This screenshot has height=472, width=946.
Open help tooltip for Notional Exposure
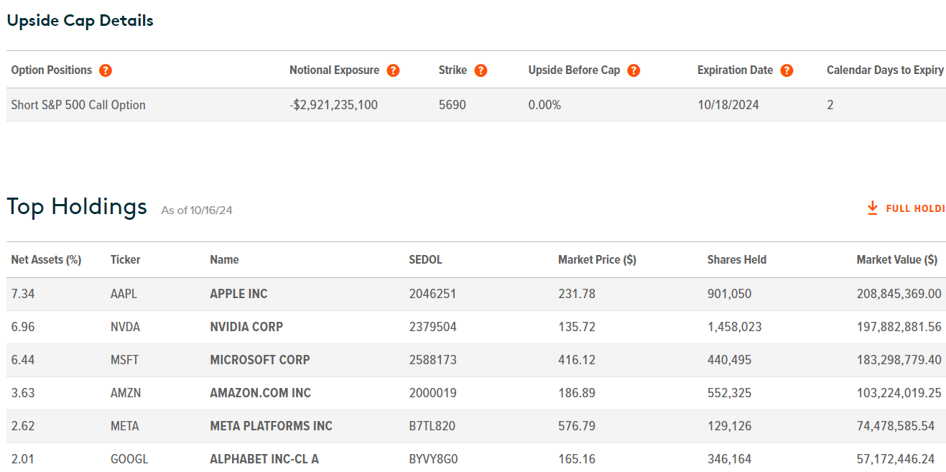point(393,70)
